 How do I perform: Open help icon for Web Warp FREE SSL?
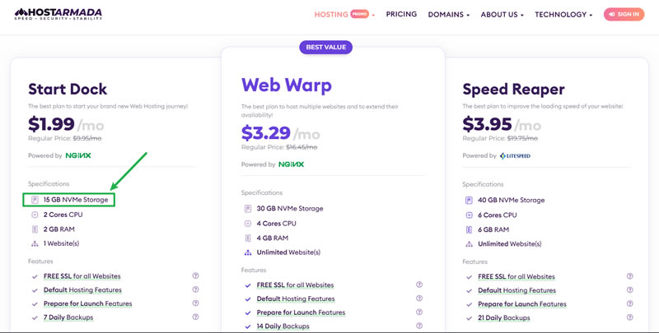pyautogui.click(x=419, y=284)
